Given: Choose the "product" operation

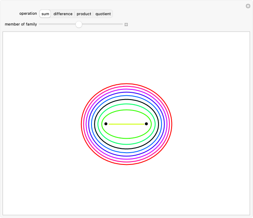Looking at the screenshot, I should [84, 14].
